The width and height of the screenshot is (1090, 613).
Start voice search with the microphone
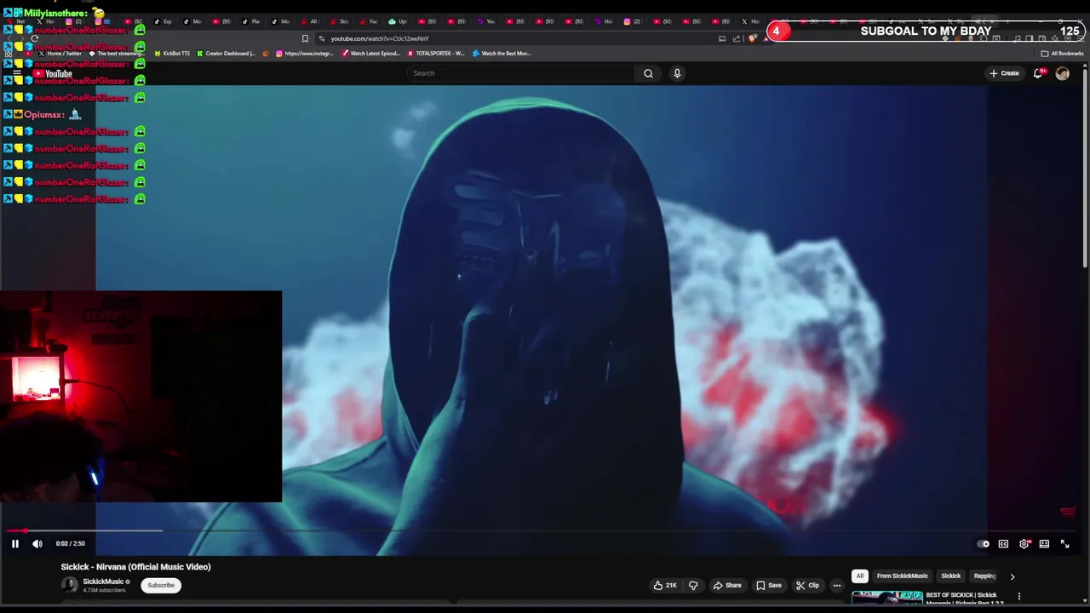click(677, 73)
